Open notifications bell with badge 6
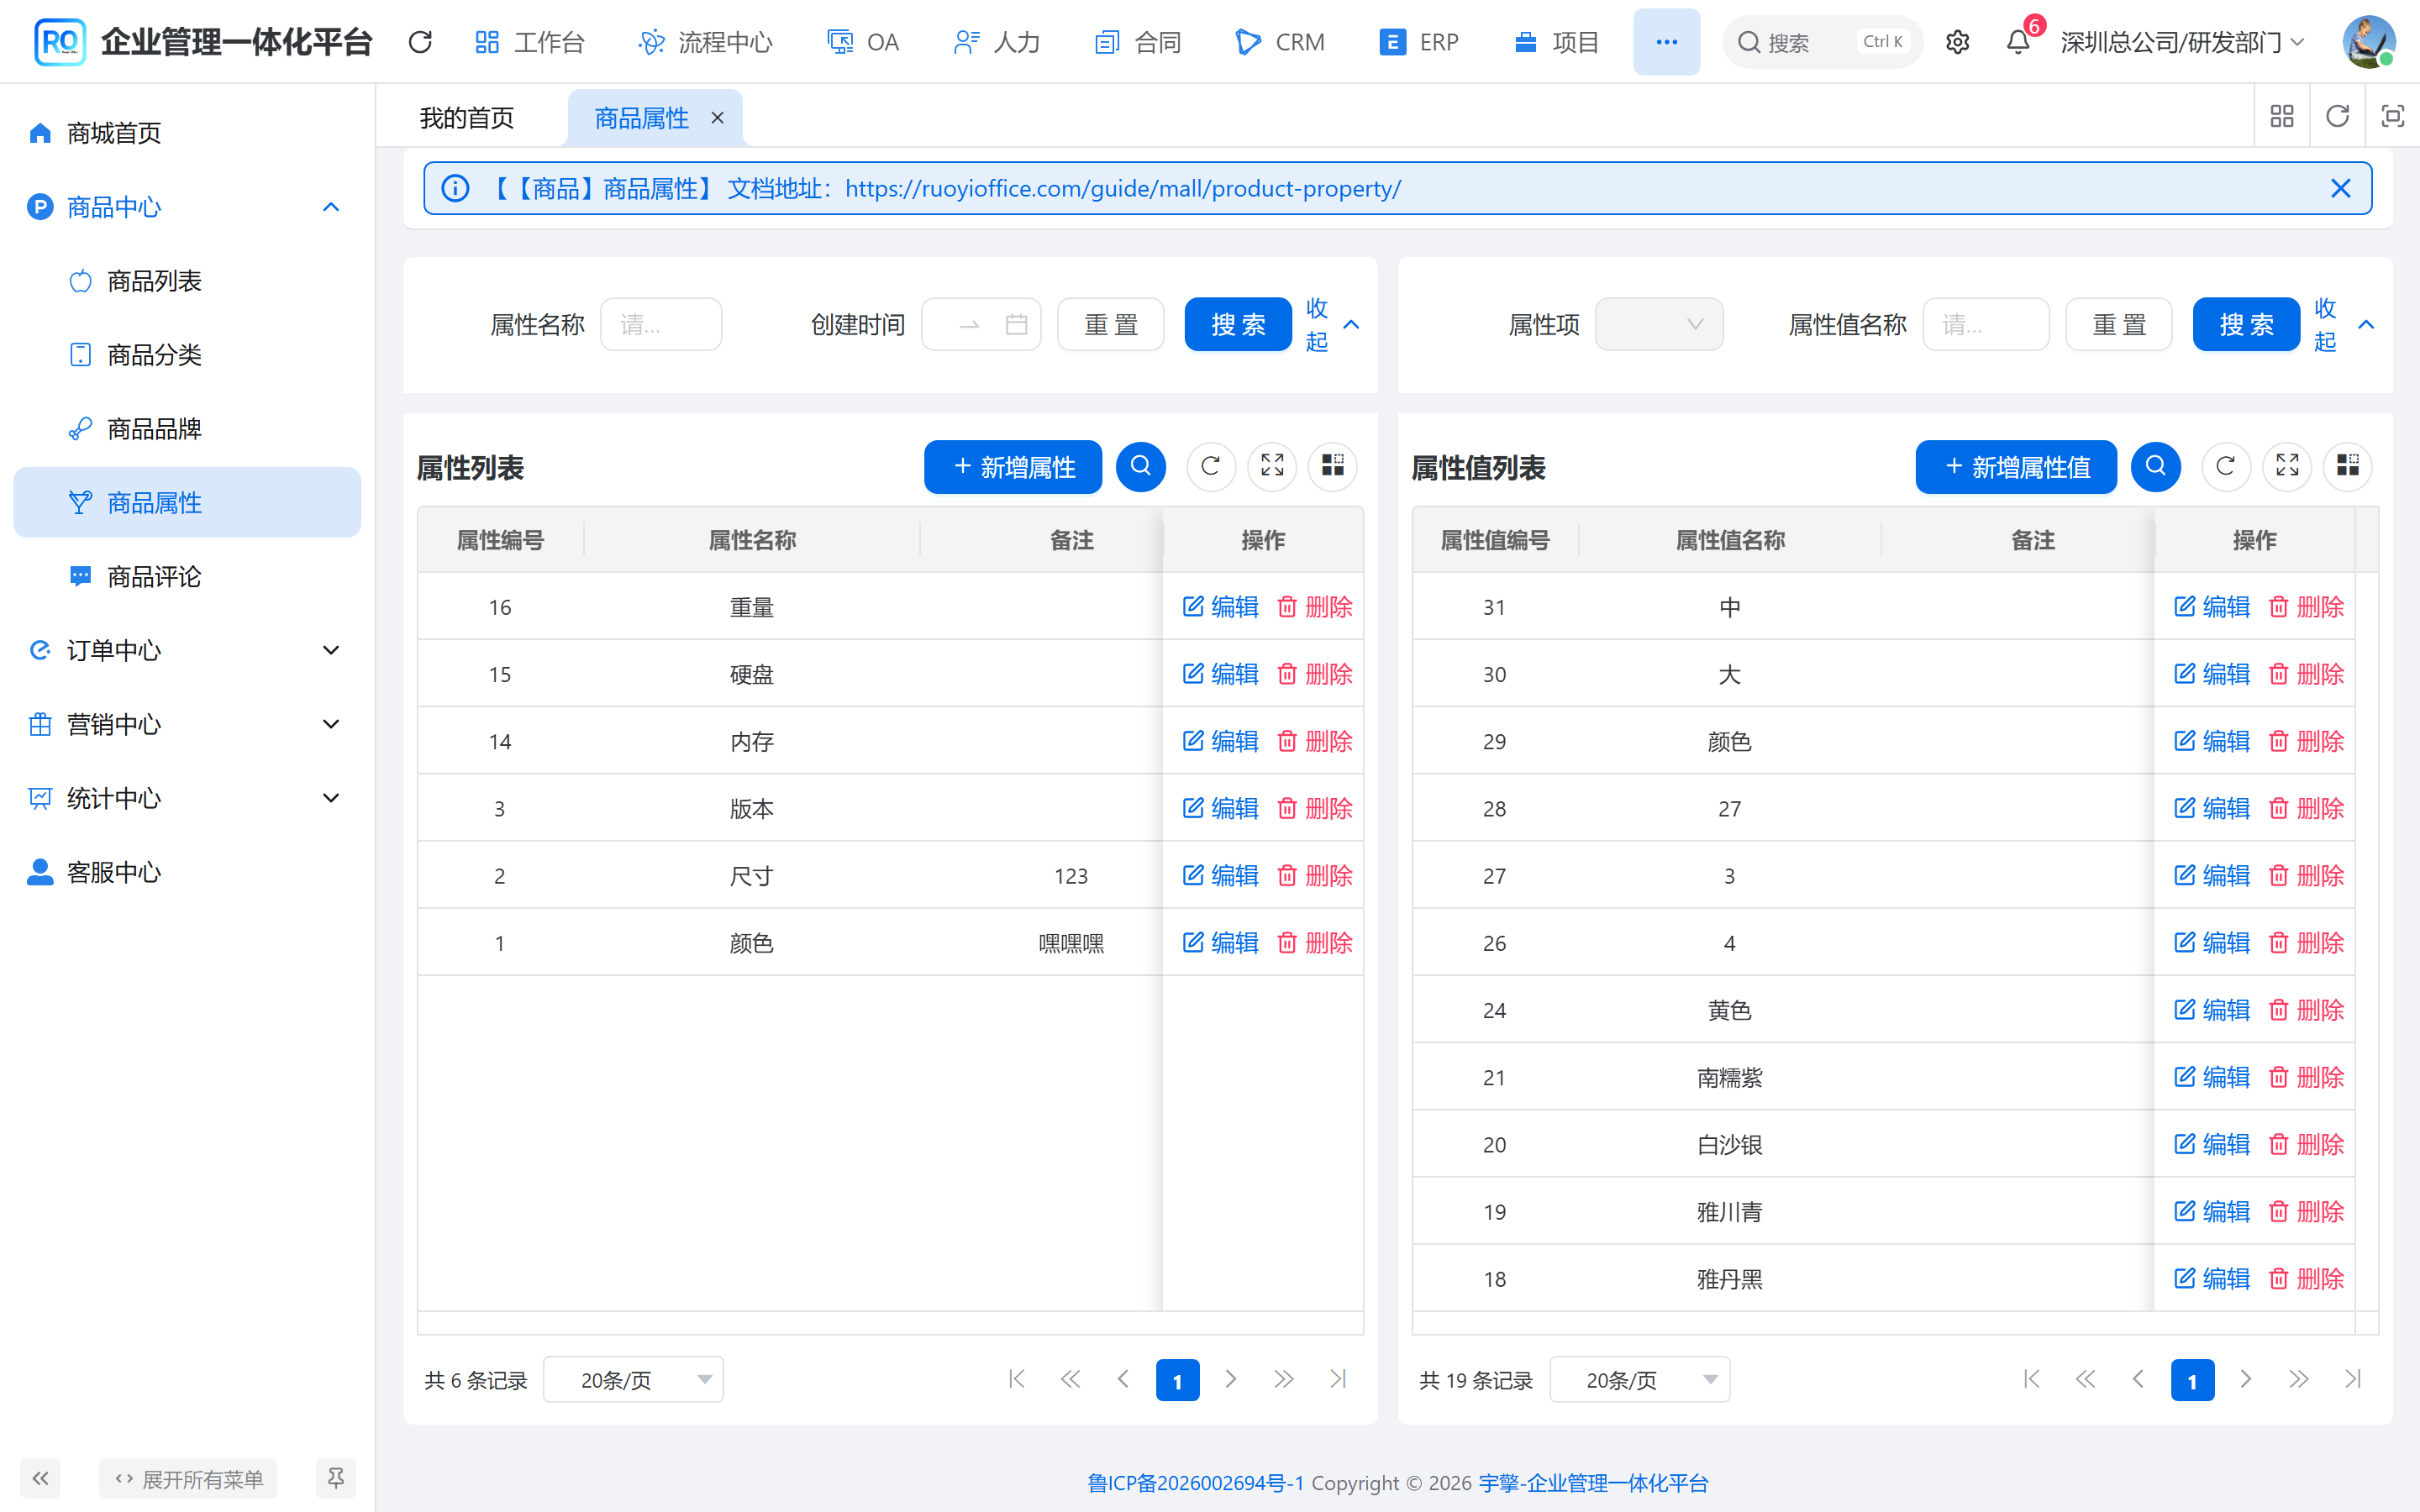Screen dimensions: 2420x1512 (x=2018, y=42)
